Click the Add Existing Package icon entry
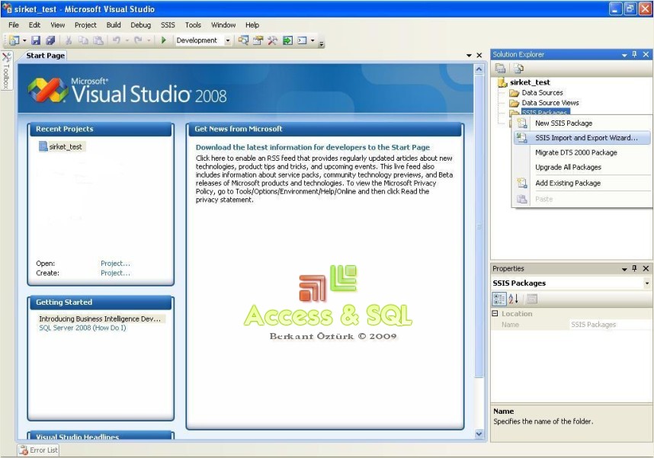This screenshot has height=458, width=654. point(567,183)
